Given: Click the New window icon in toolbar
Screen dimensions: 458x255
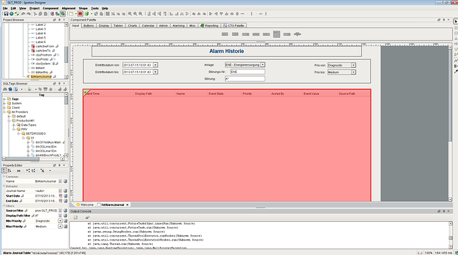Looking at the screenshot, I should click(x=71, y=14).
